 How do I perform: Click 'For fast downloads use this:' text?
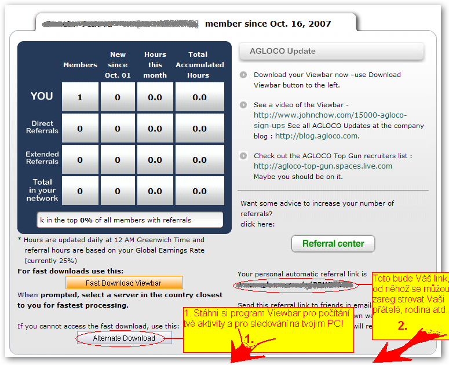click(x=71, y=271)
